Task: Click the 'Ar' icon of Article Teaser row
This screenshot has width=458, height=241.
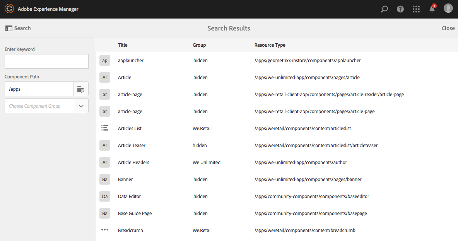Action: click(x=105, y=145)
